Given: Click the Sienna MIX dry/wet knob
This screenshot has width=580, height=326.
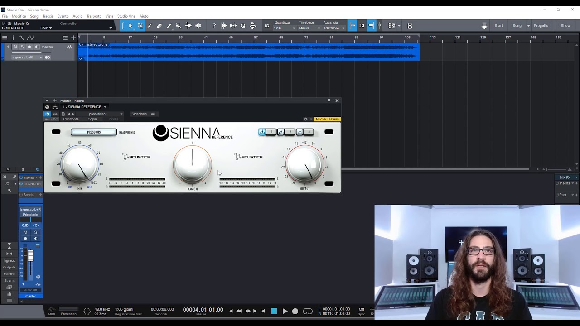Looking at the screenshot, I should click(80, 165).
